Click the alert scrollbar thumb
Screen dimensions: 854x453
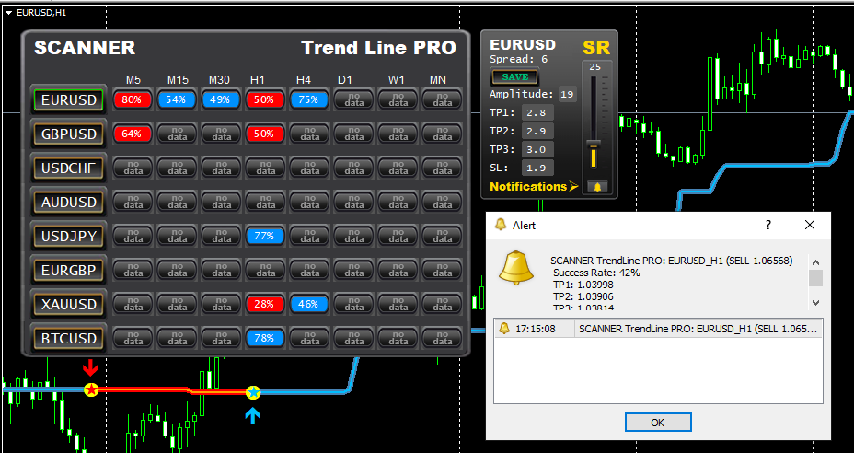pos(815,277)
